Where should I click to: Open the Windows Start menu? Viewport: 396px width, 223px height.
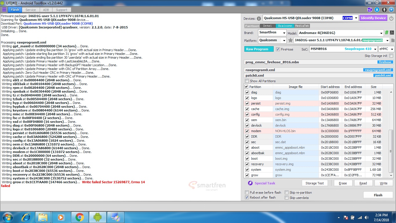[x=7, y=217]
